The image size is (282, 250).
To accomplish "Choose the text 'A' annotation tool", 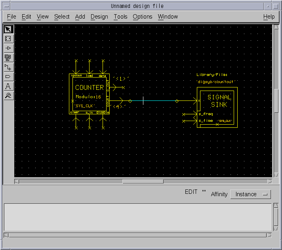I will pyautogui.click(x=8, y=86).
